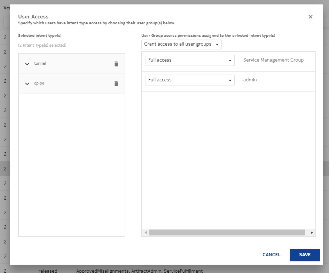This screenshot has width=329, height=273.
Task: Select the cpipe row label
Action: coord(39,83)
